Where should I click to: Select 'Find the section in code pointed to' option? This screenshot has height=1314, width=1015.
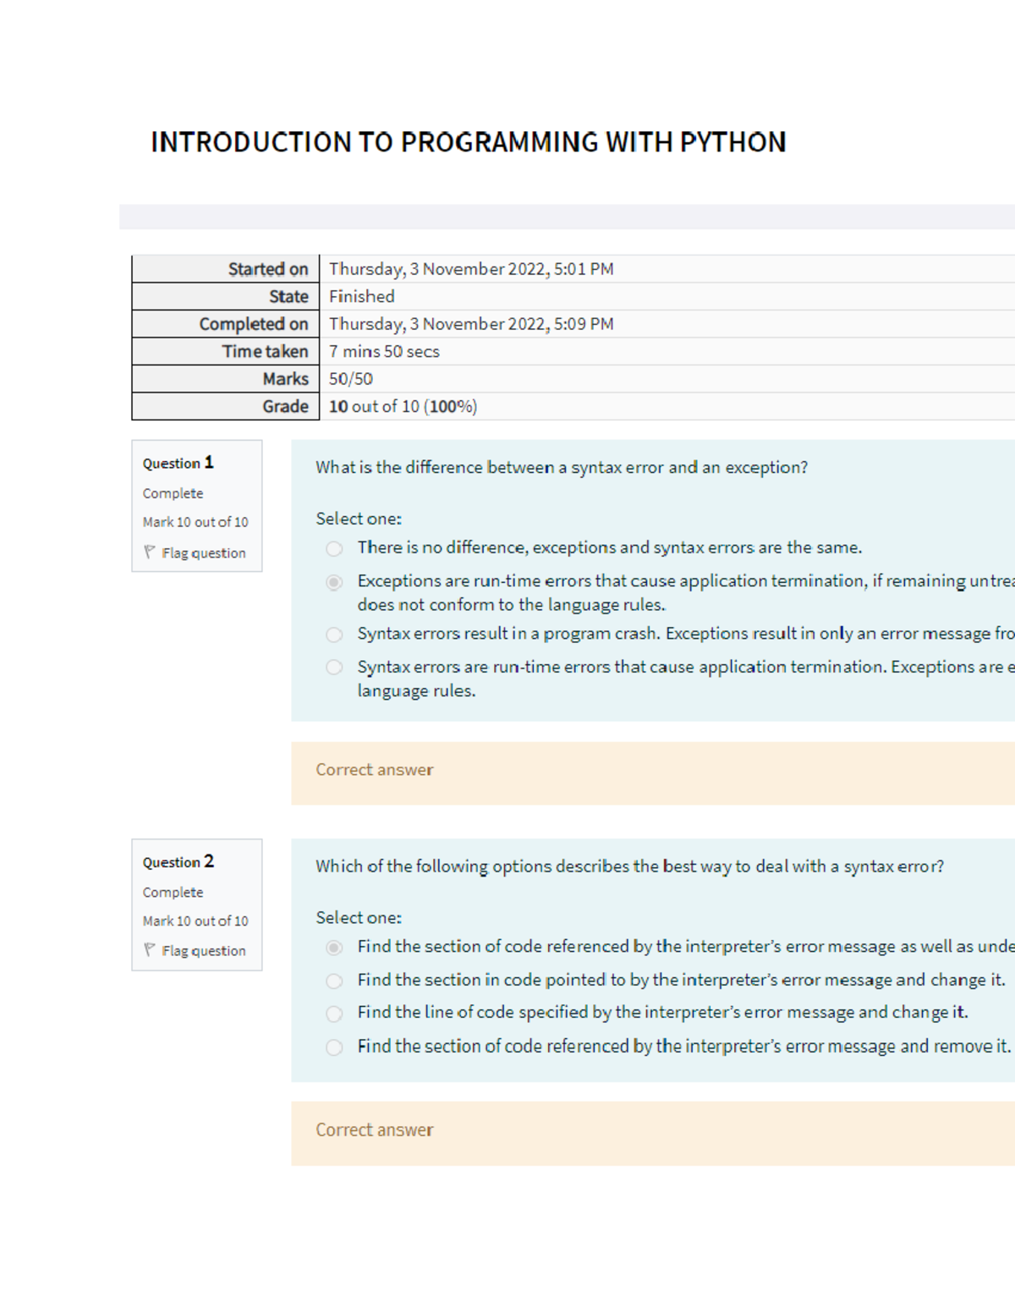coord(334,981)
